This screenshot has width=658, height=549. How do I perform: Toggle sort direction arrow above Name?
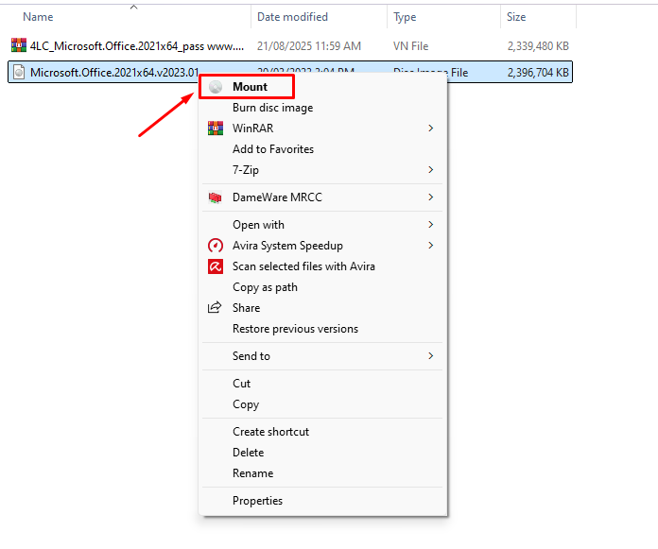click(x=134, y=8)
